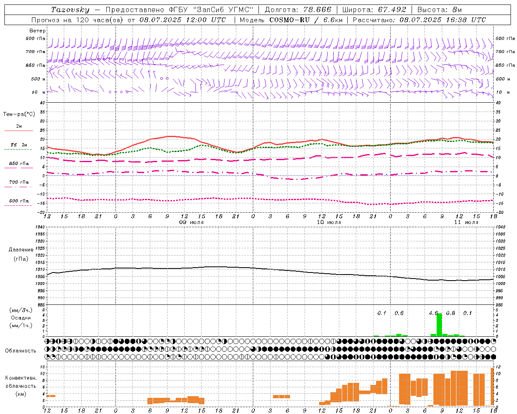The height and width of the screenshot is (414, 517).
Task: Select the 4.6 precipitation amount value
Action: tap(433, 313)
